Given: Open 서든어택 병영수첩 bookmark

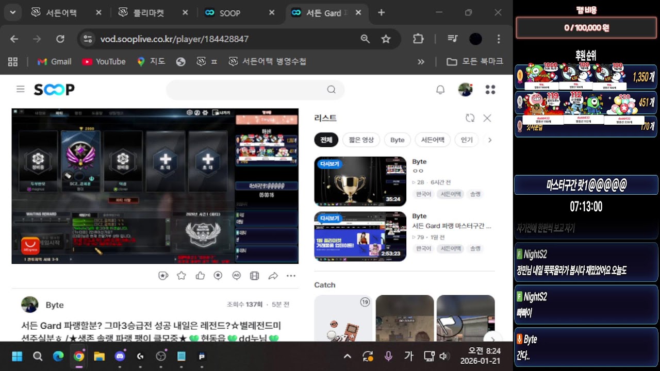Looking at the screenshot, I should (268, 61).
